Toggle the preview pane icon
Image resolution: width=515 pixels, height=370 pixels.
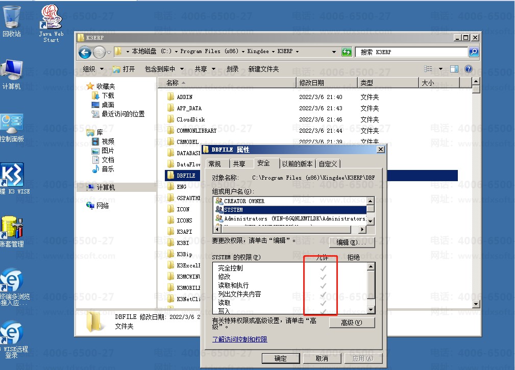click(454, 69)
